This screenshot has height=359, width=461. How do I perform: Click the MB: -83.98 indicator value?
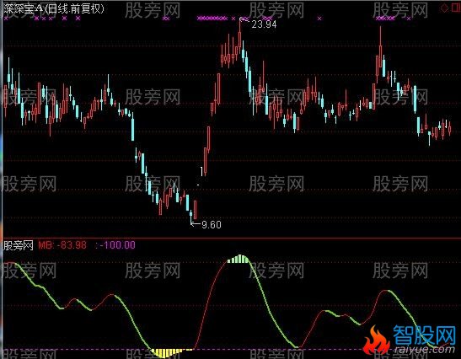coord(62,245)
